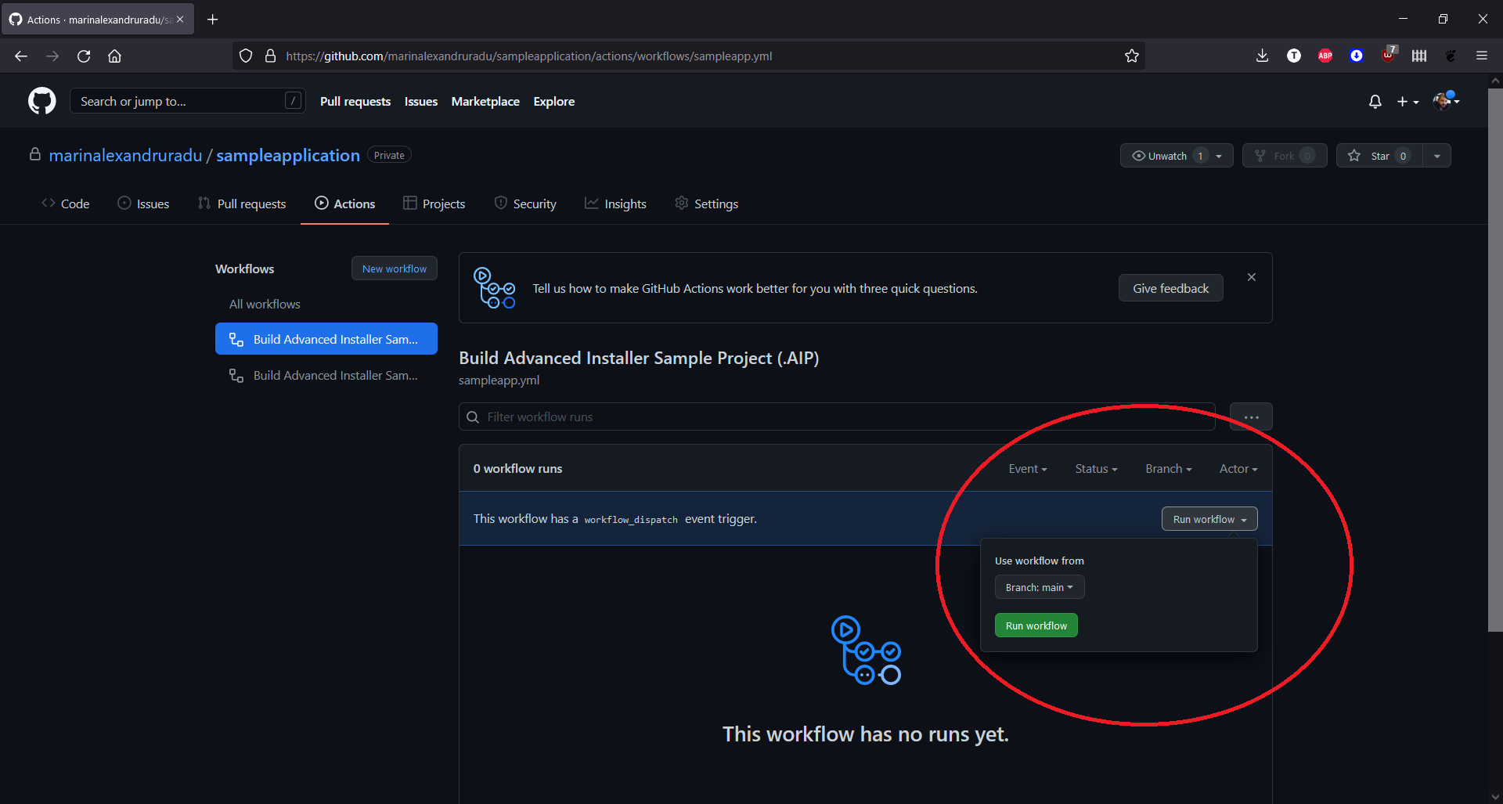The width and height of the screenshot is (1503, 804).
Task: Open Marketplace in the top navigation
Action: [485, 102]
